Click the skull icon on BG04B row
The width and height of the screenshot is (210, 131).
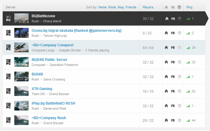tap(179, 77)
